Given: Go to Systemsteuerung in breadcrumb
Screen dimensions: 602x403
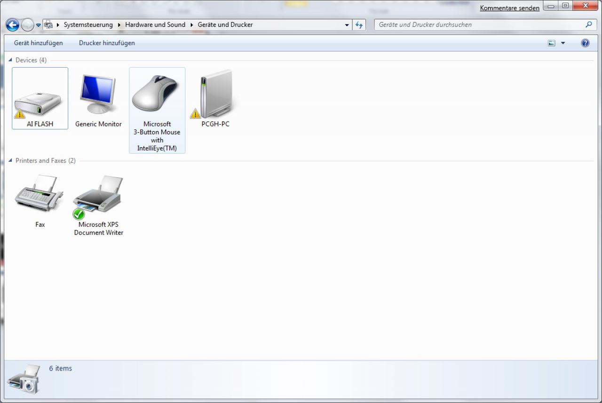Looking at the screenshot, I should point(88,24).
